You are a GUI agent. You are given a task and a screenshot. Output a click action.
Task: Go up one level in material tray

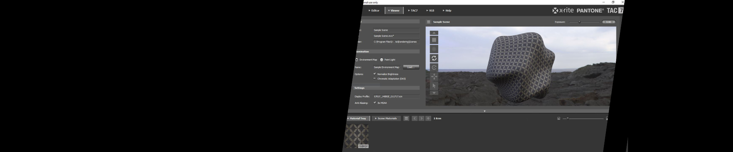(x=428, y=119)
